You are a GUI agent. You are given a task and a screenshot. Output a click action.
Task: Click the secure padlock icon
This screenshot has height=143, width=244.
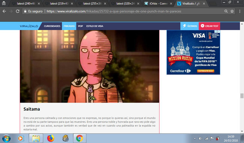pyautogui.click(x=25, y=11)
